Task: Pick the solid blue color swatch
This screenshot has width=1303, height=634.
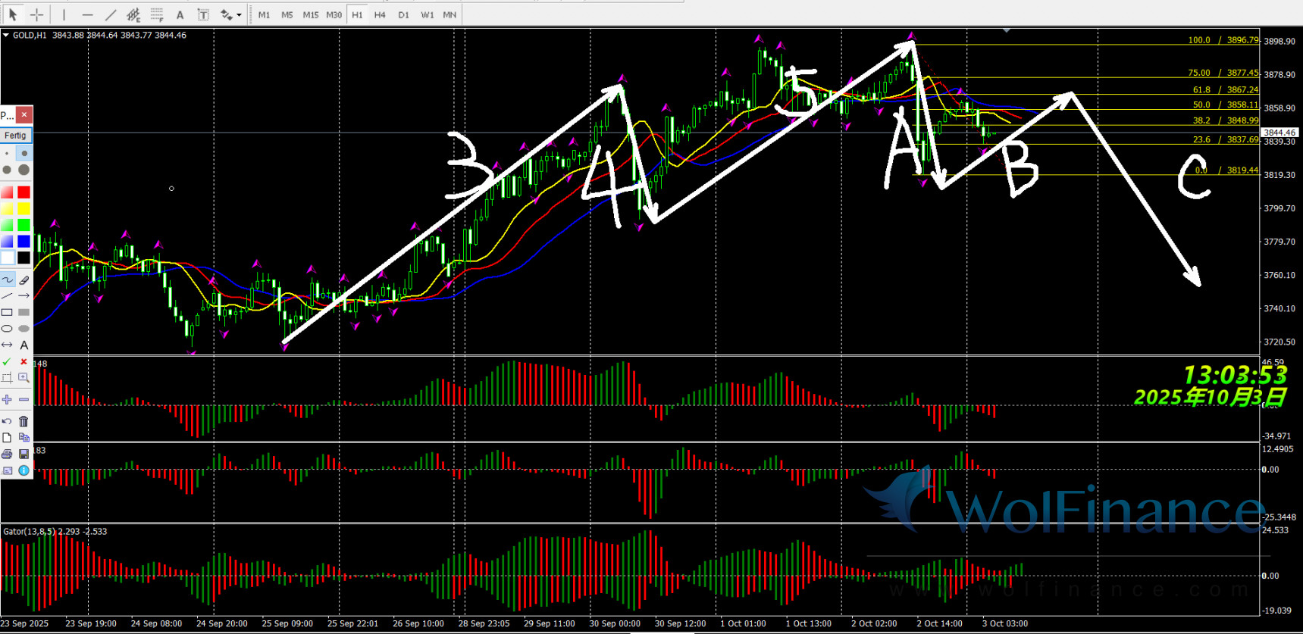Action: pyautogui.click(x=23, y=241)
